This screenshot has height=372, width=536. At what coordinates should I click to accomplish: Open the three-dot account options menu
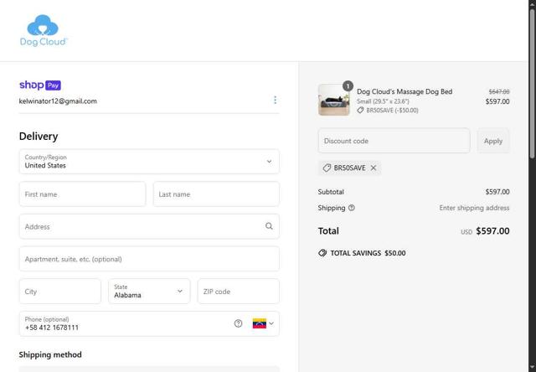(276, 101)
